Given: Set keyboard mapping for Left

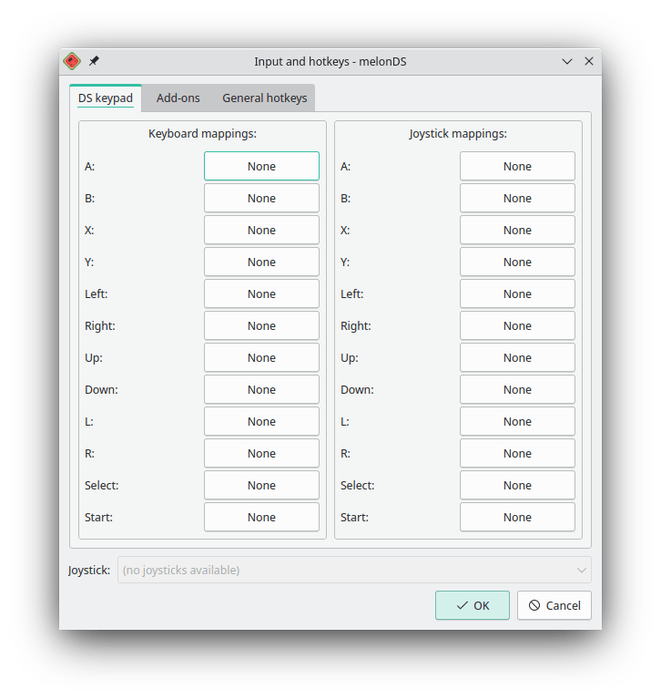Looking at the screenshot, I should click(262, 293).
